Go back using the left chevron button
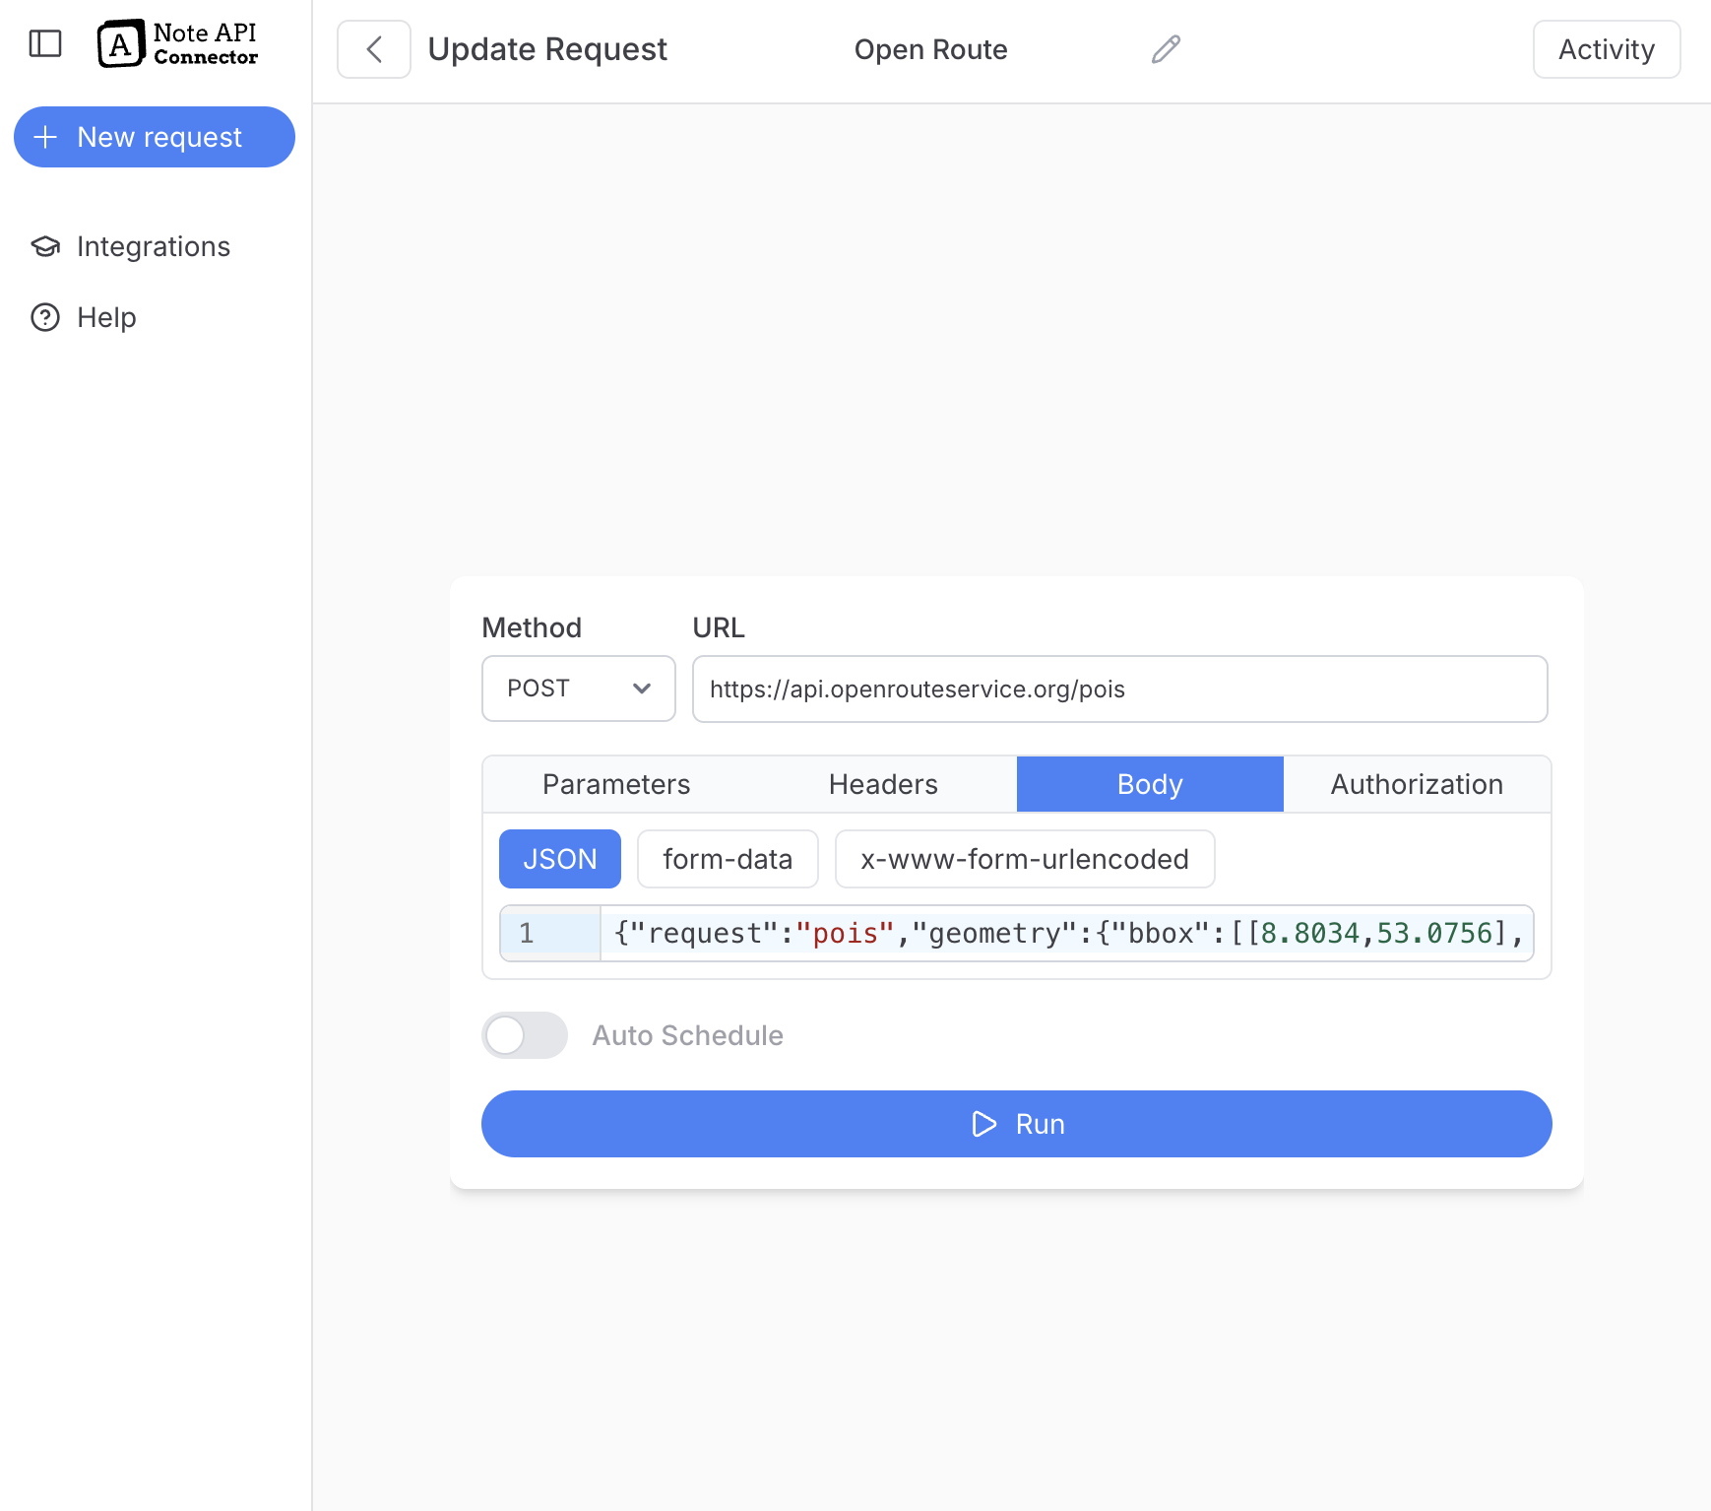The height and width of the screenshot is (1511, 1711). tap(374, 49)
